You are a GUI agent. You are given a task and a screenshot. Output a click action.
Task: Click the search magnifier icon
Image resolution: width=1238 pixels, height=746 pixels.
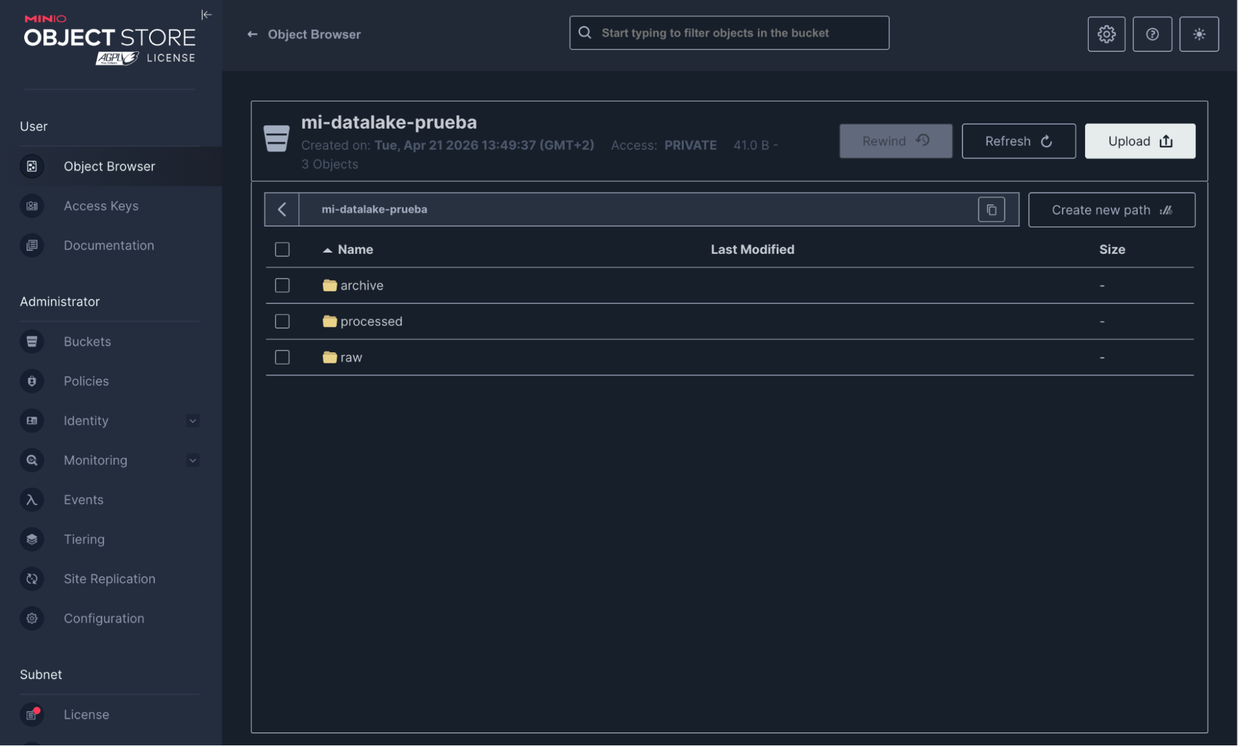click(585, 32)
